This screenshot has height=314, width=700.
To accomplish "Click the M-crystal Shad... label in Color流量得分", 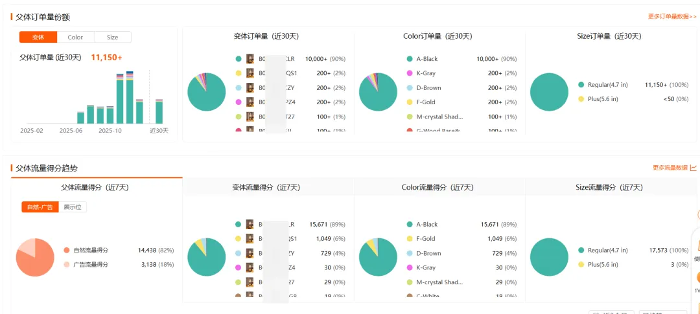I will click(x=439, y=282).
